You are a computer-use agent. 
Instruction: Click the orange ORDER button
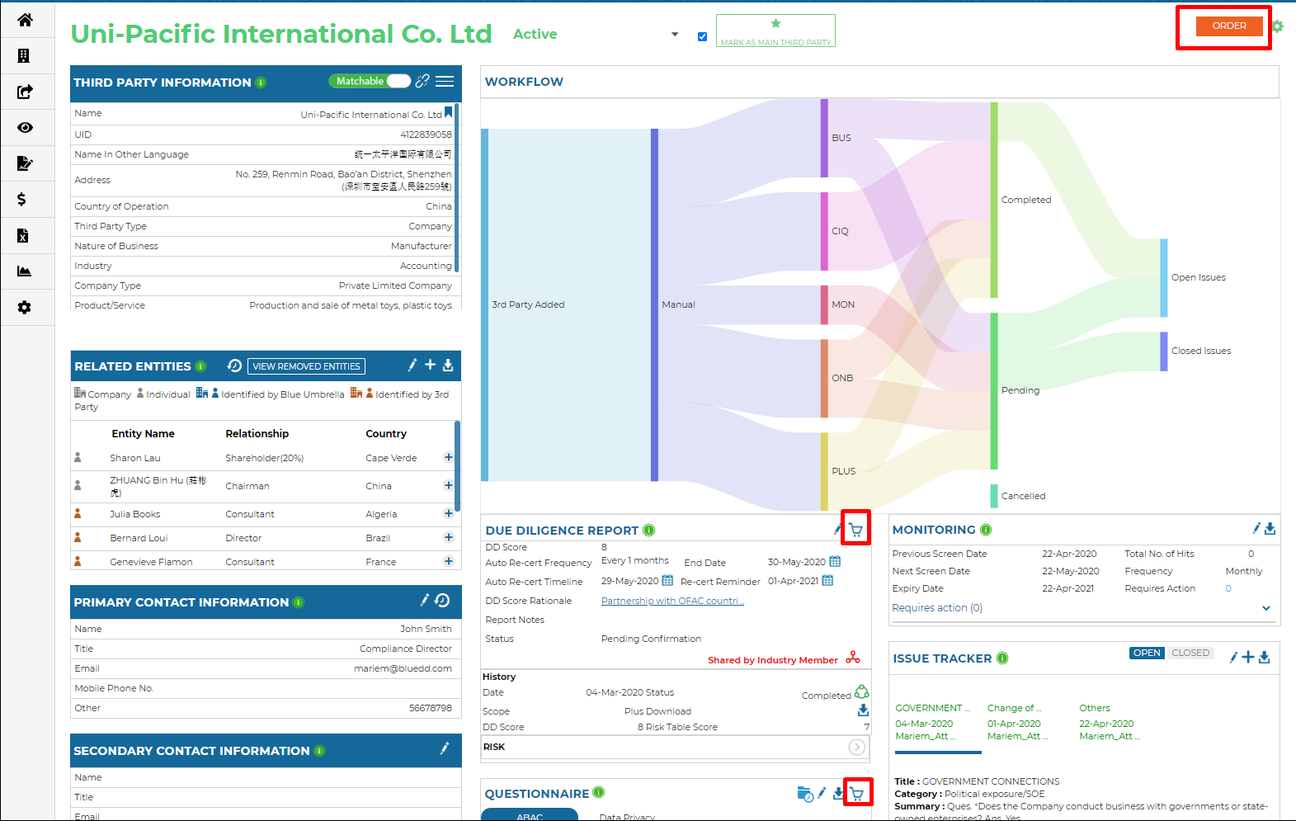[1228, 26]
